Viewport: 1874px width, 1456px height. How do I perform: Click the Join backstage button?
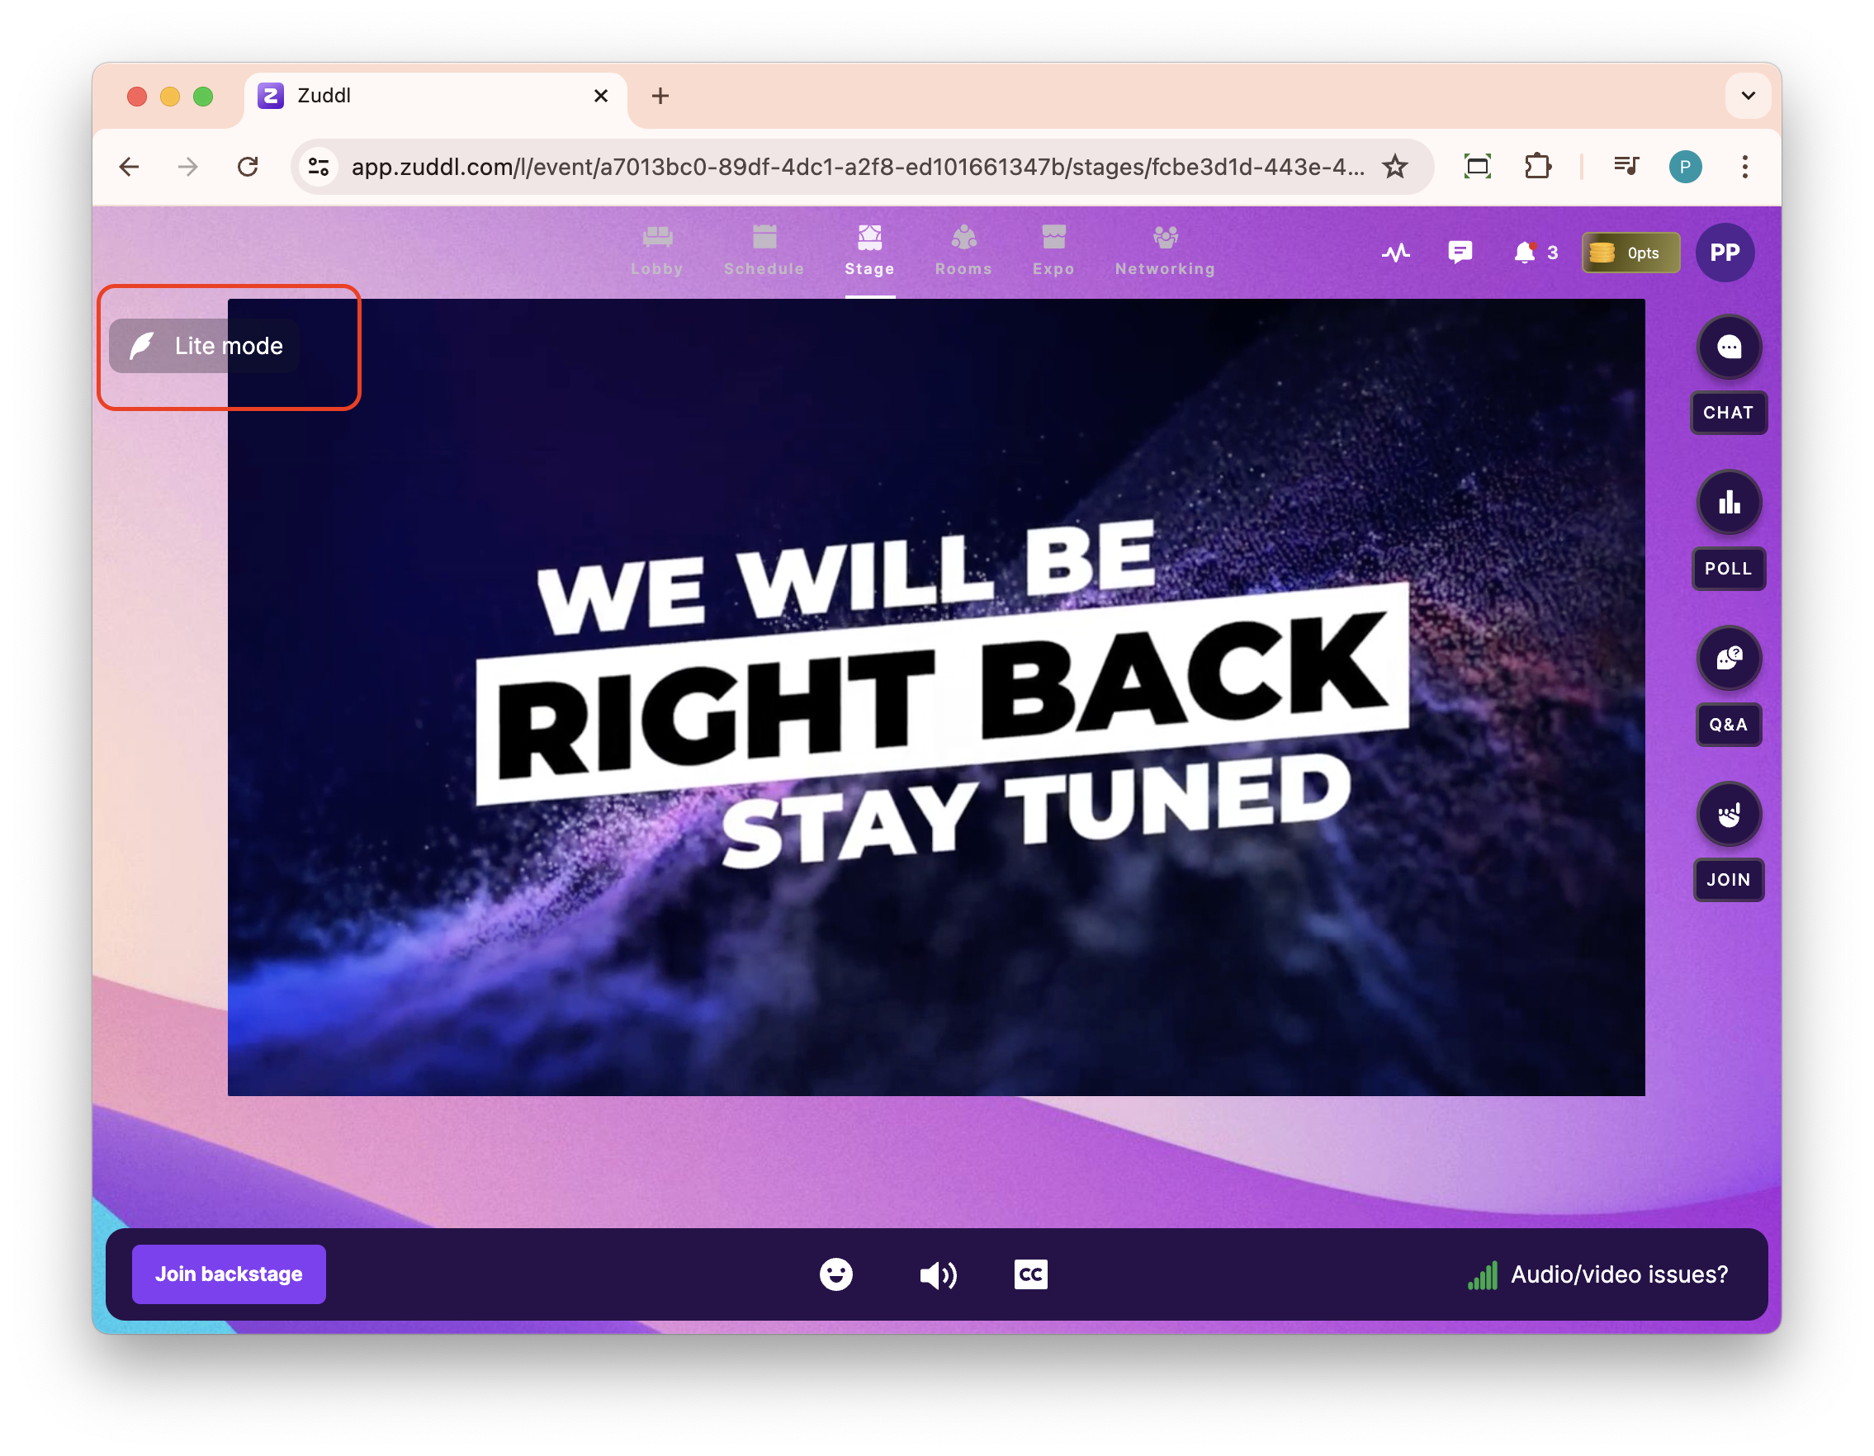click(x=228, y=1274)
